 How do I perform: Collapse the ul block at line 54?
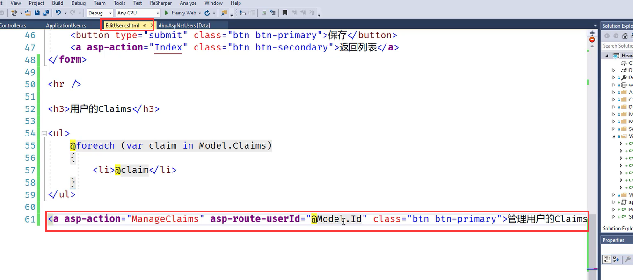[44, 134]
